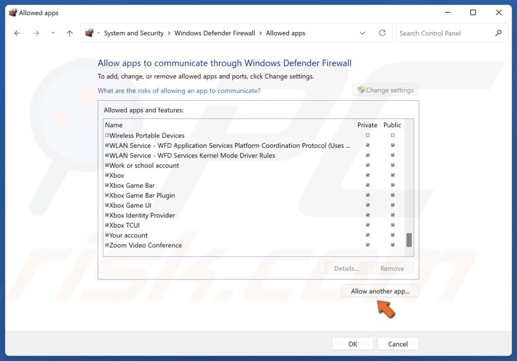
Task: Select the Your account entry
Action: (128, 235)
